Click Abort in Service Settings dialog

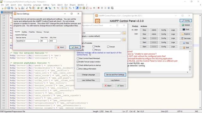60,47
